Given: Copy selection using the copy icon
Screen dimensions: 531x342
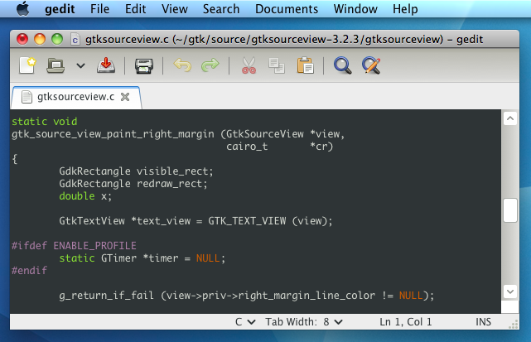Looking at the screenshot, I should (277, 65).
